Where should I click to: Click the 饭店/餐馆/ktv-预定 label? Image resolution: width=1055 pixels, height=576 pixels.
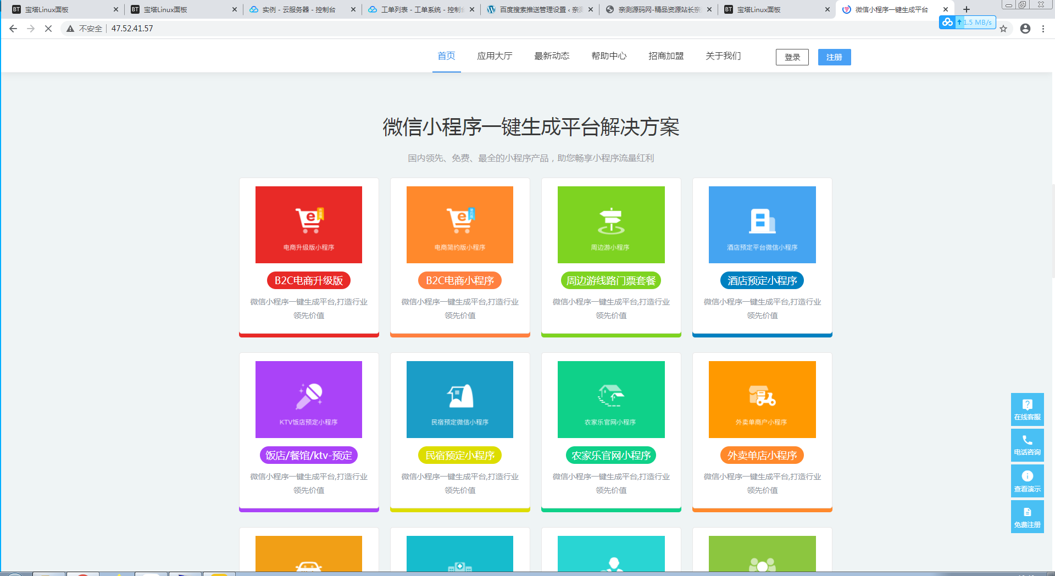click(309, 456)
